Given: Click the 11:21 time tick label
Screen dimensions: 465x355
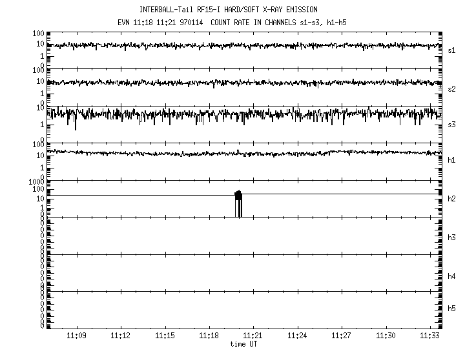Looking at the screenshot, I should pyautogui.click(x=253, y=336).
